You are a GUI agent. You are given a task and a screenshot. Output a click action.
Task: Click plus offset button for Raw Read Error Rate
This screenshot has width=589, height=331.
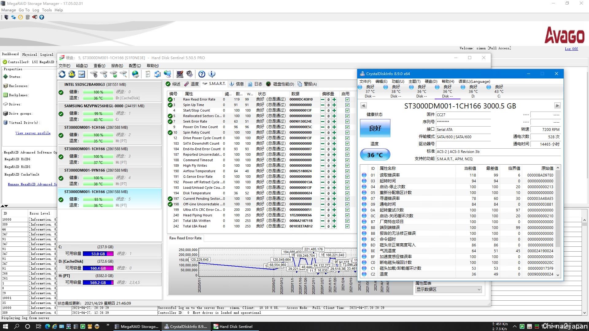334,100
